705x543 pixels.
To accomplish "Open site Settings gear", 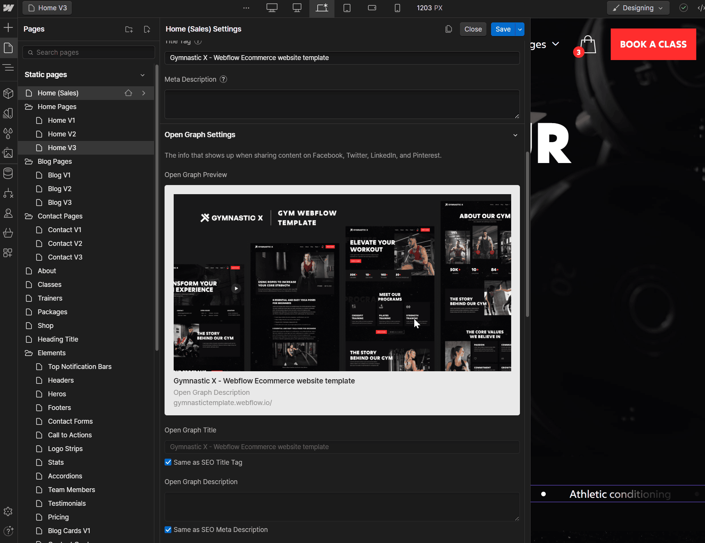I will [x=8, y=511].
